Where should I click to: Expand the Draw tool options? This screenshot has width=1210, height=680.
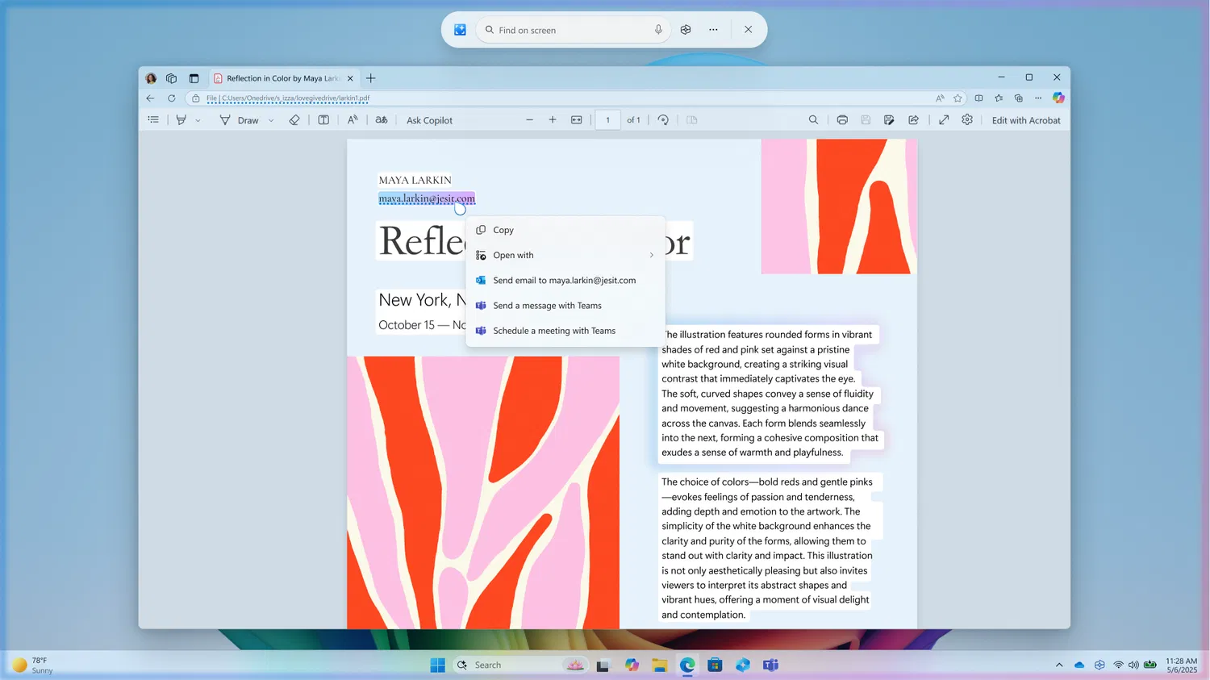pyautogui.click(x=271, y=119)
